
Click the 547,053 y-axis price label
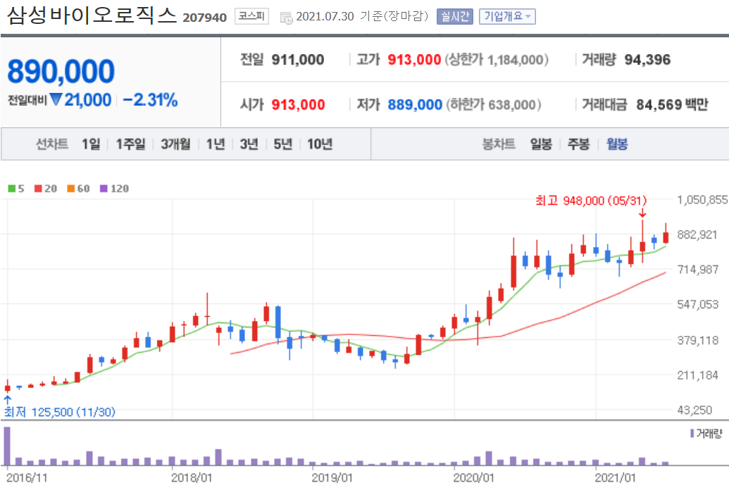[x=698, y=305]
